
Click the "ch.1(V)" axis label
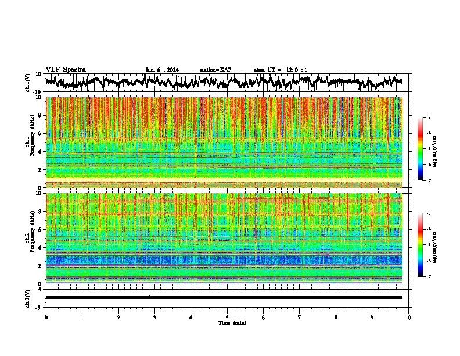pos(28,83)
